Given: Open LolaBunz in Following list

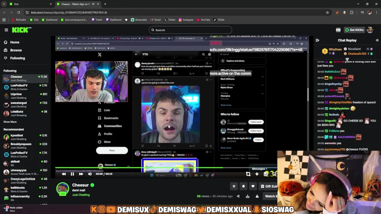Looking at the screenshot, I should [x=25, y=113].
